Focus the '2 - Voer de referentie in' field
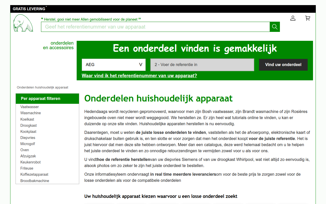 click(x=202, y=65)
